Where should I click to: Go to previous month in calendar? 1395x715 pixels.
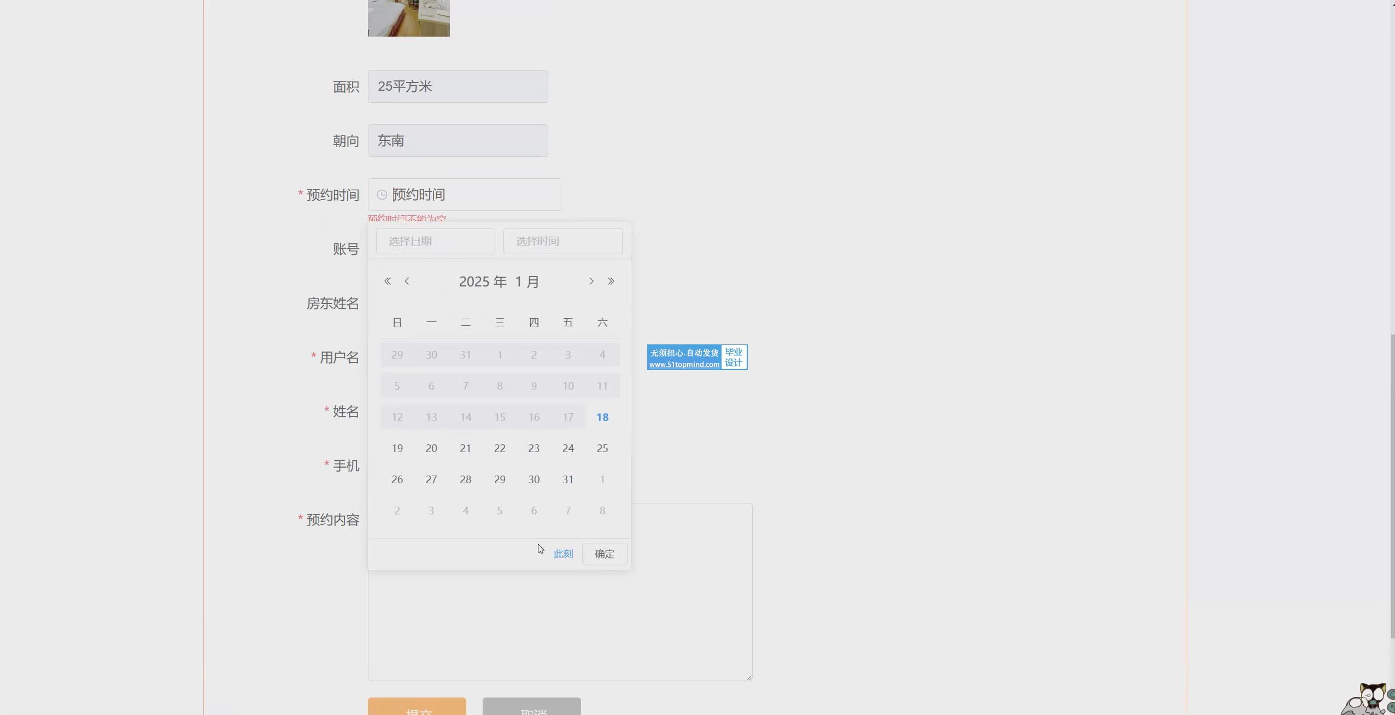coord(407,281)
